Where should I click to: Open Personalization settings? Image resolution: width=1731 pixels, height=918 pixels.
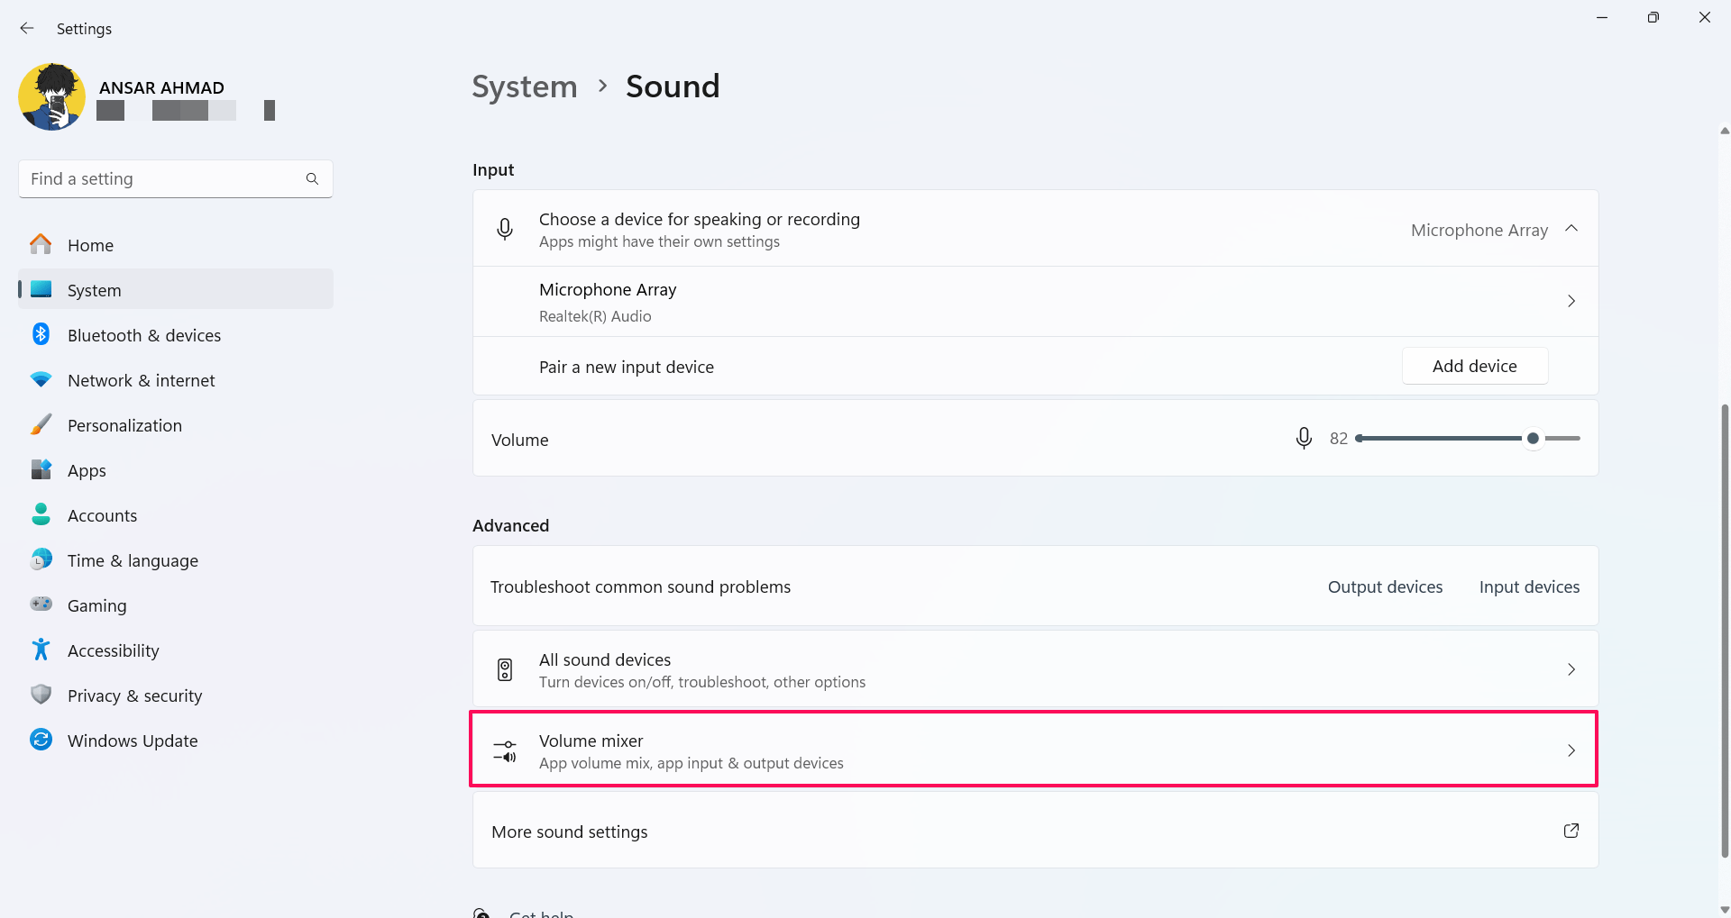tap(176, 425)
